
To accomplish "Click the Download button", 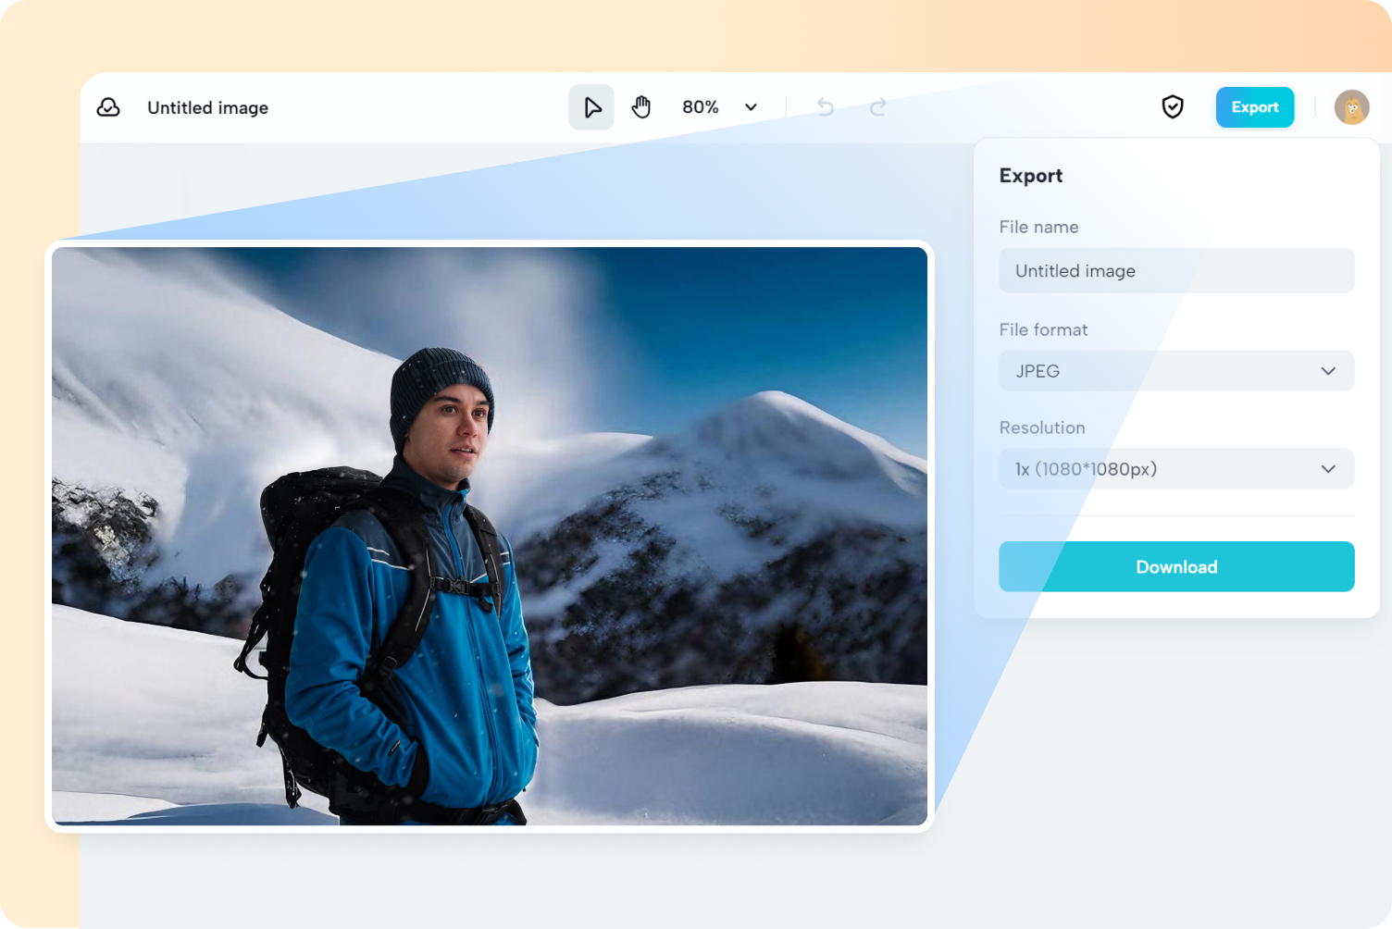I will click(x=1176, y=566).
